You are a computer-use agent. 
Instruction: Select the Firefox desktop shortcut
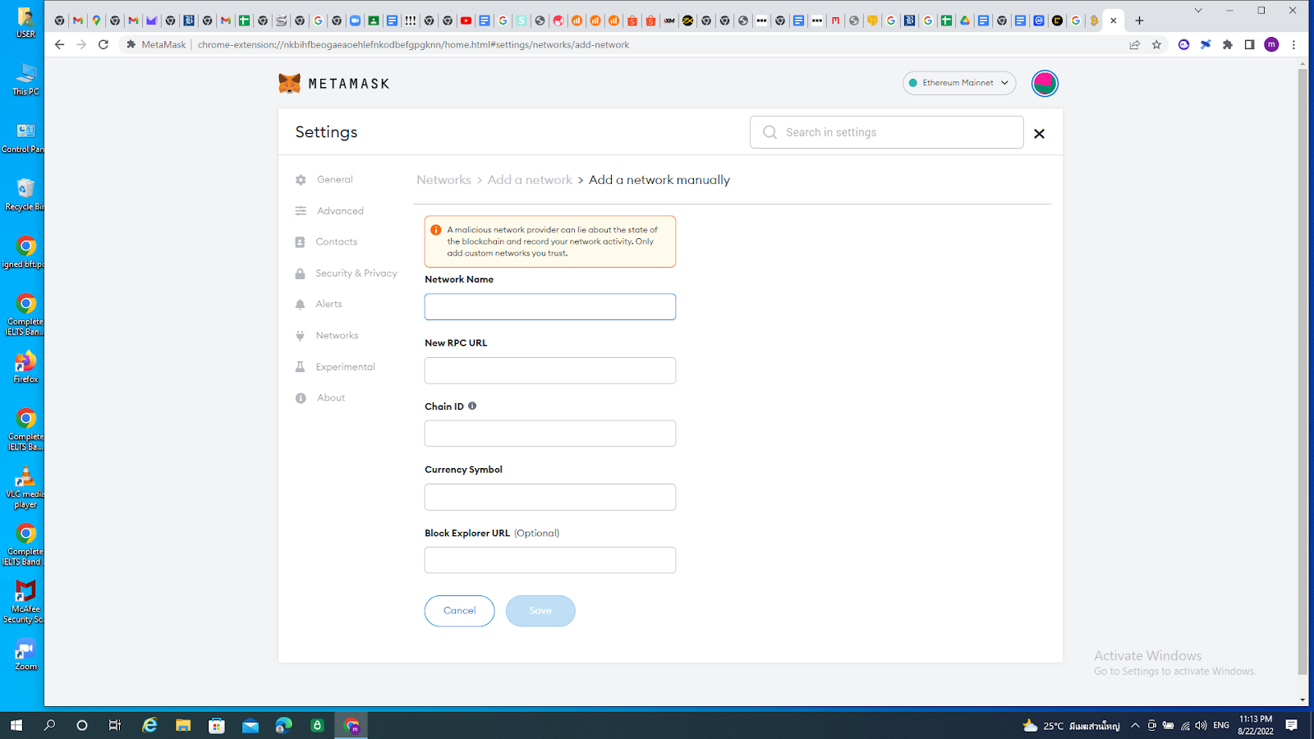pyautogui.click(x=25, y=367)
